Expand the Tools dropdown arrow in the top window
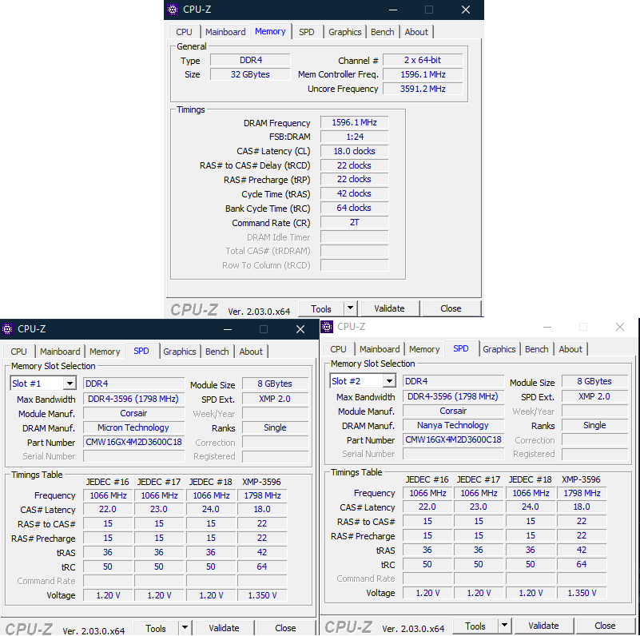 pyautogui.click(x=350, y=308)
